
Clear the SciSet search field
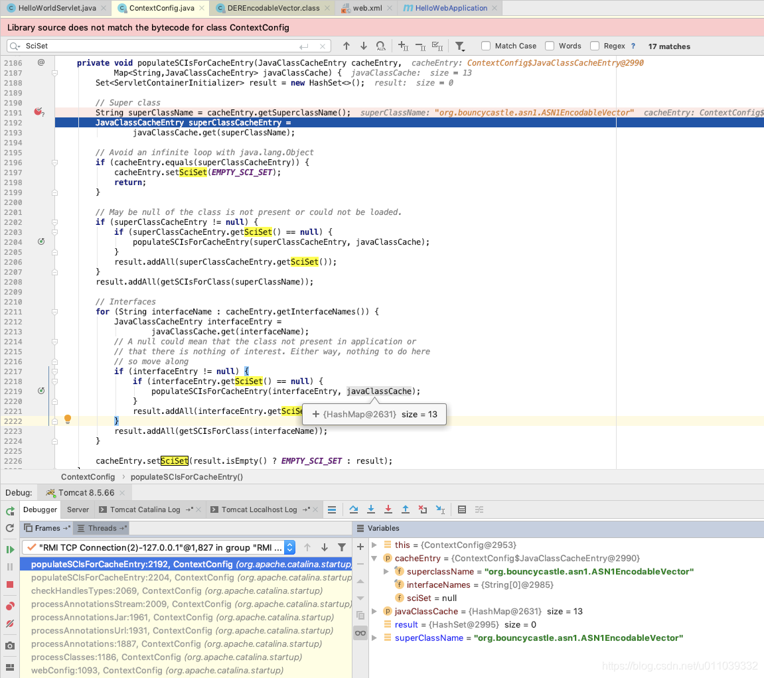point(322,46)
